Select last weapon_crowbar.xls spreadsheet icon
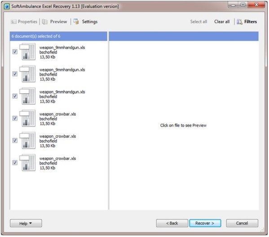Screen dimensions: 269x237 27,162
